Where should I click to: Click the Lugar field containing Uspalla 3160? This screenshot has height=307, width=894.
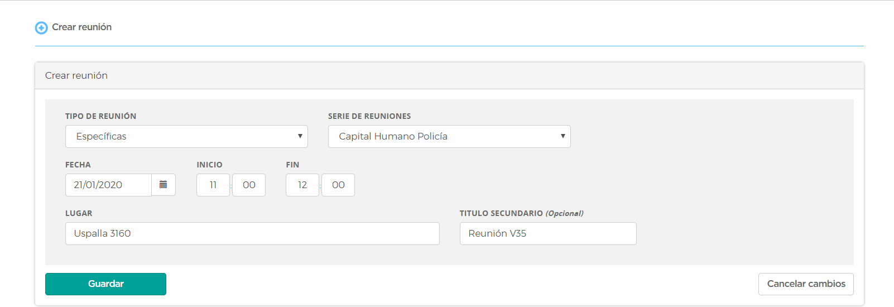coord(252,233)
